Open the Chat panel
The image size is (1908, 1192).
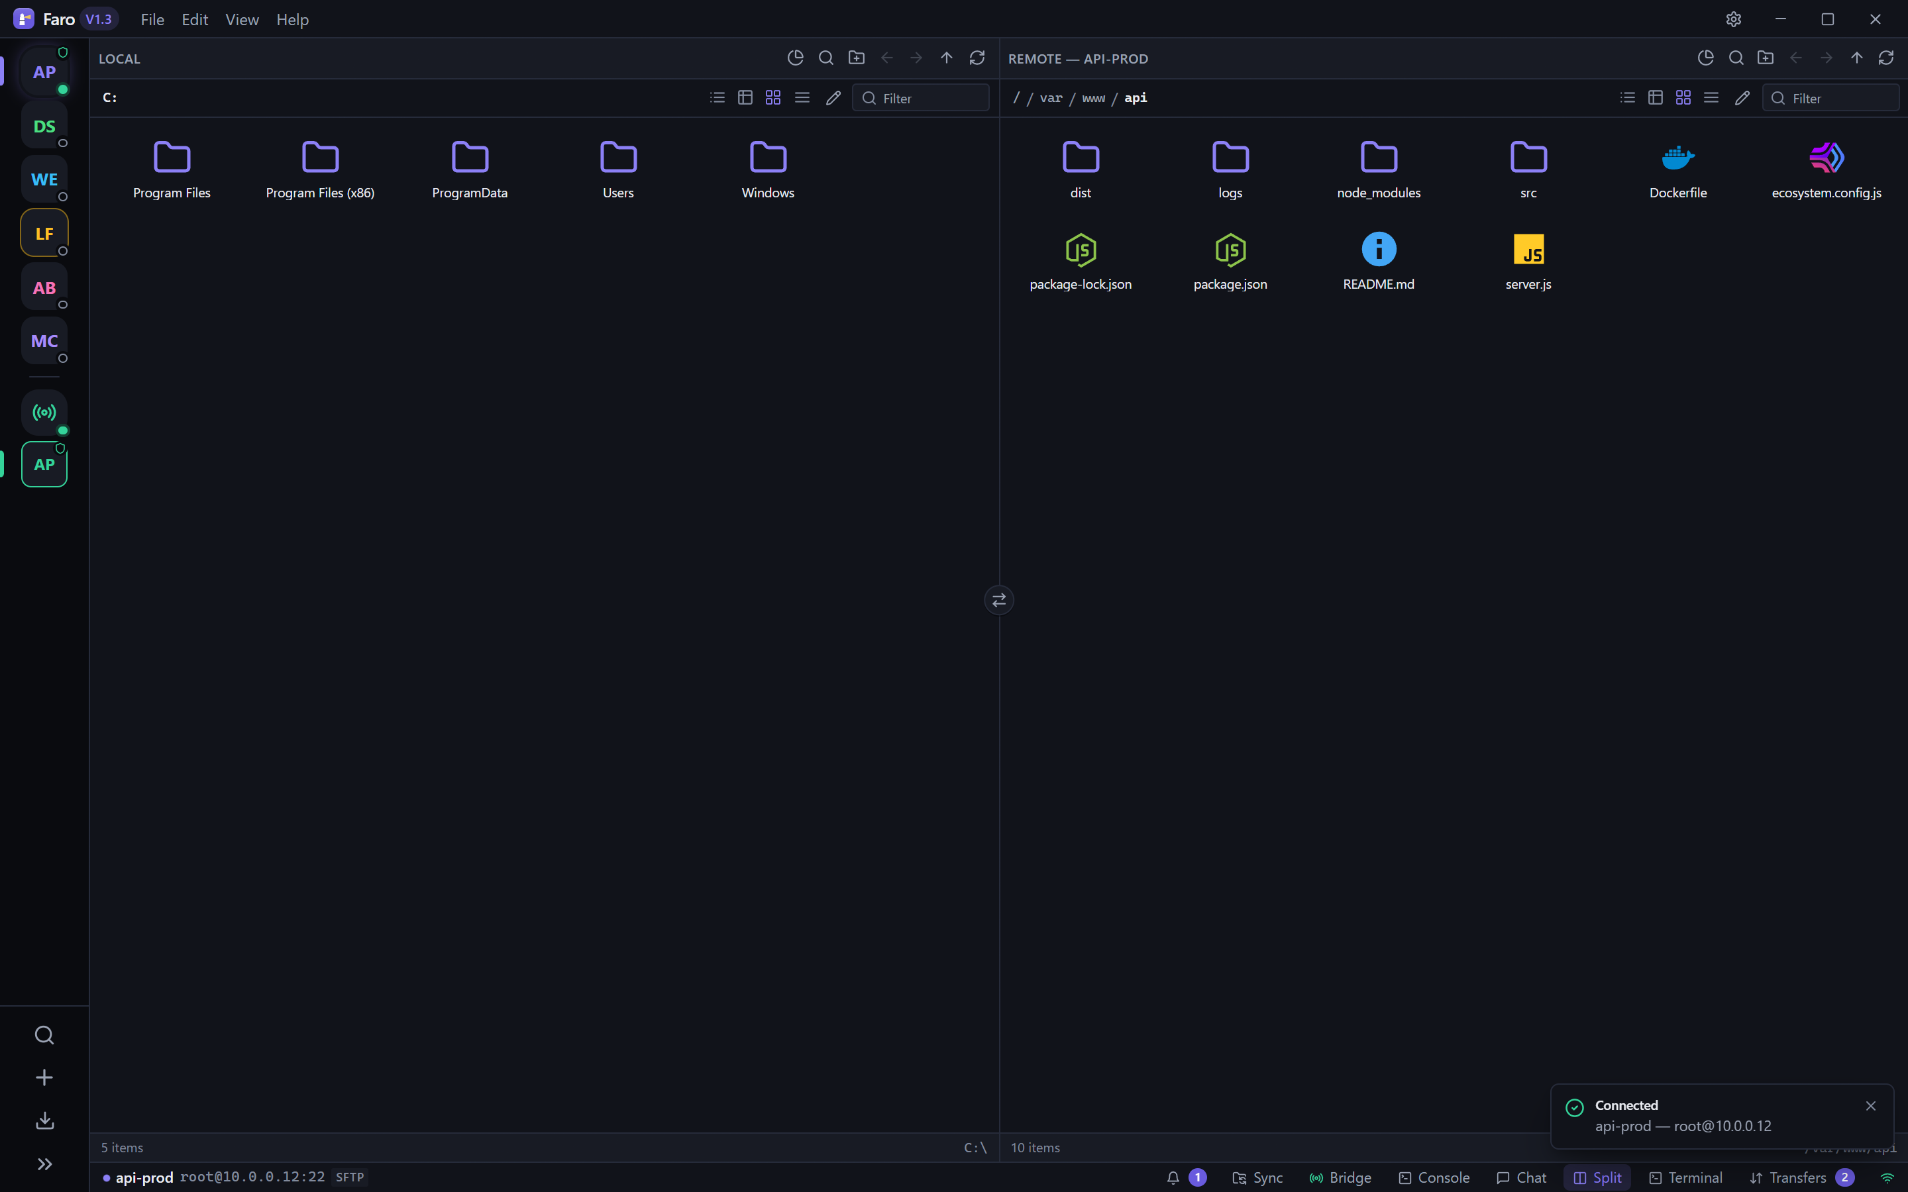1522,1177
